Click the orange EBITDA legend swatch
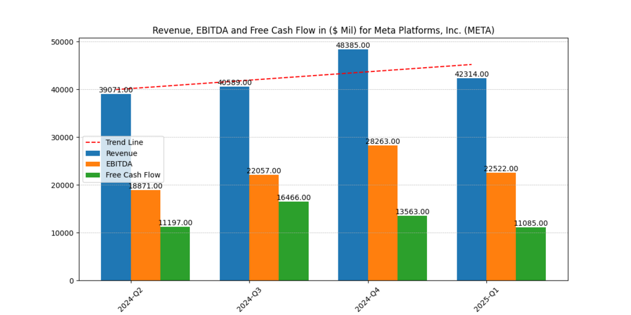This screenshot has width=631, height=315. 94,164
